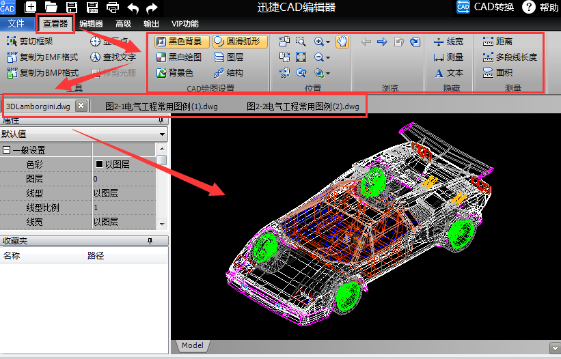Open the 图2-1电气工程常用图例(1).dwg document tab

pyautogui.click(x=161, y=106)
